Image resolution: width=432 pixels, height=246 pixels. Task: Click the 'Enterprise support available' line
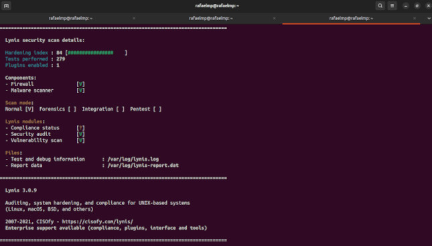point(106,228)
